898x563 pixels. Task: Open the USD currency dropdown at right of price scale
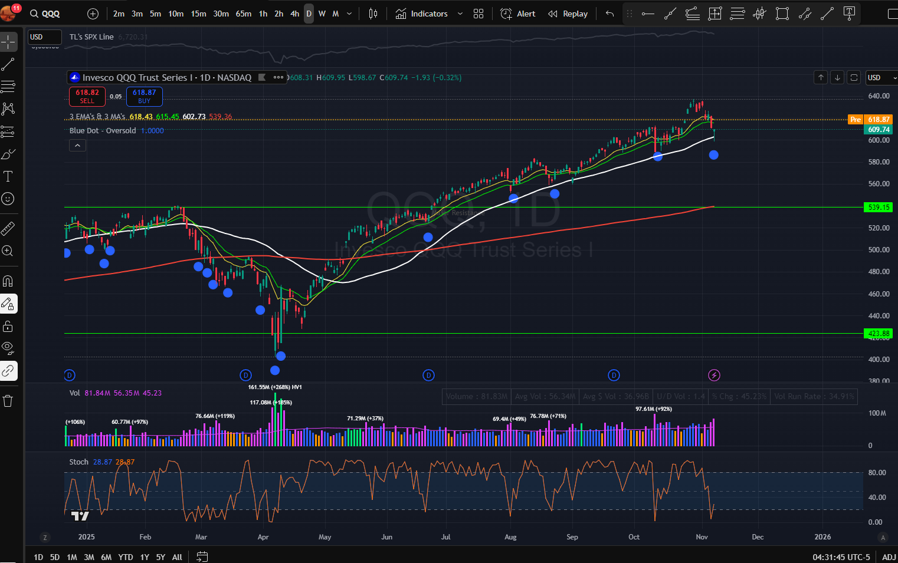pos(881,77)
